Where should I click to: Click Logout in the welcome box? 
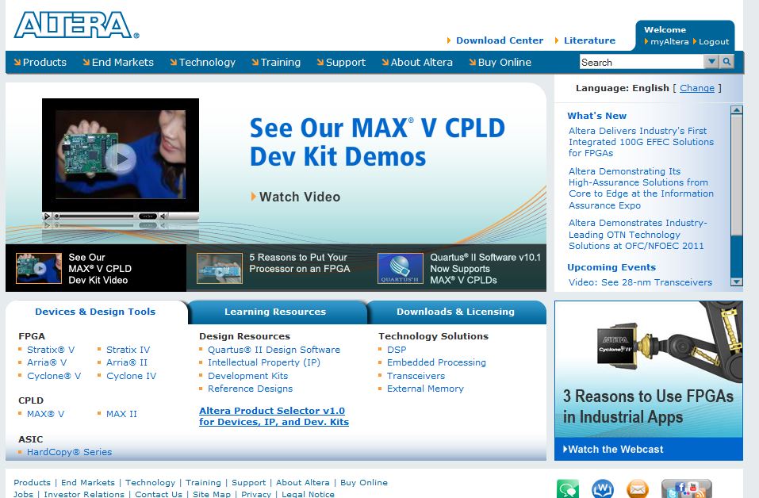714,41
